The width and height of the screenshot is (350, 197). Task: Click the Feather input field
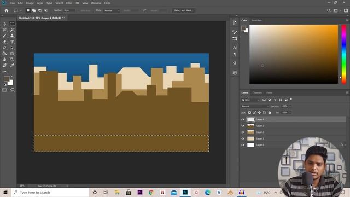[69, 10]
